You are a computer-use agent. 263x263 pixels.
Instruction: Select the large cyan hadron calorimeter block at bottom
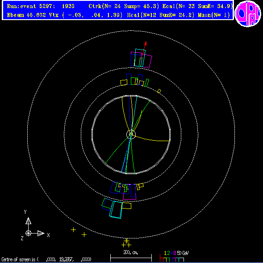pos(116,209)
